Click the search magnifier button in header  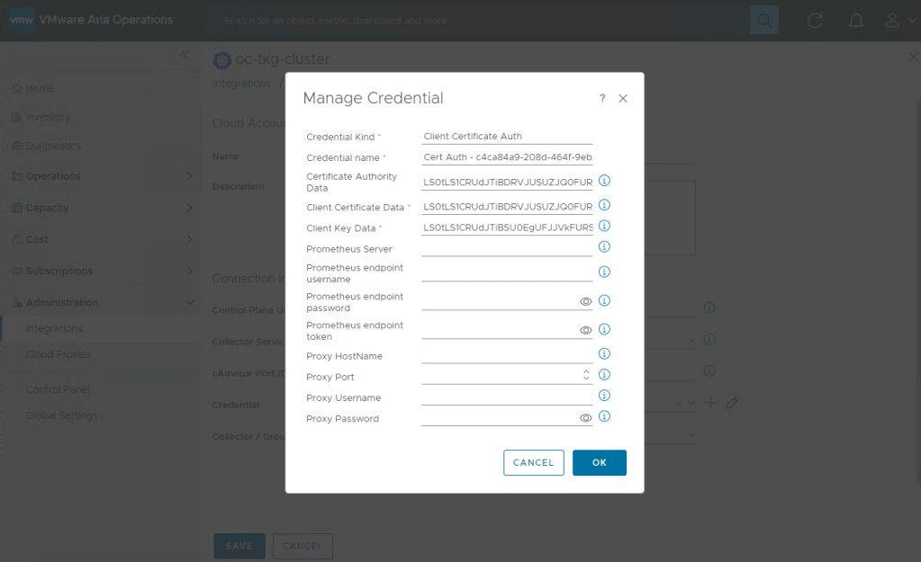[764, 20]
